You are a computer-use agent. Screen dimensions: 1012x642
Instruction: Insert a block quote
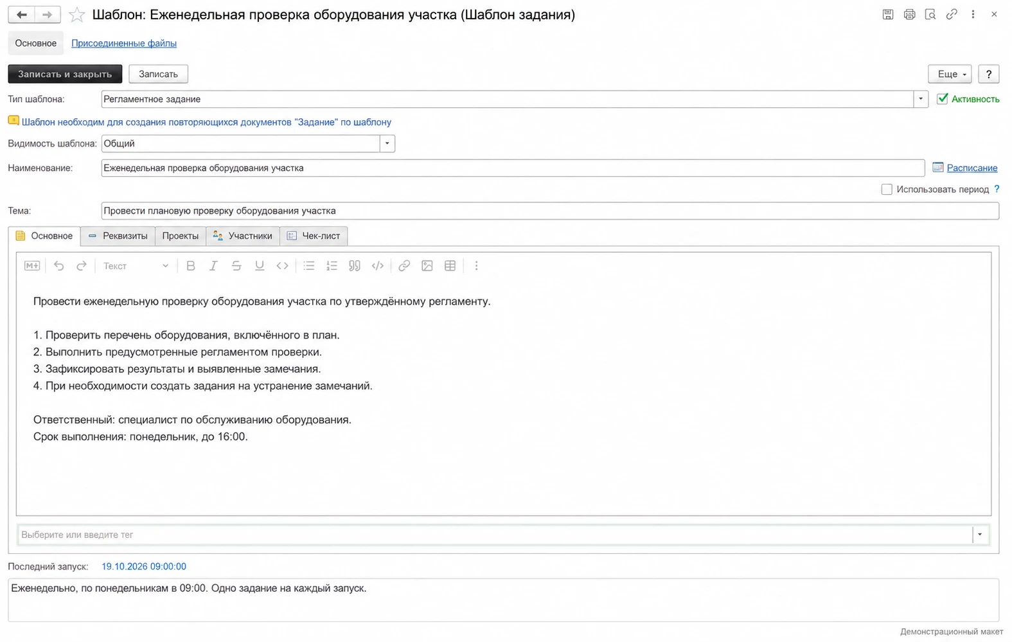coord(355,266)
